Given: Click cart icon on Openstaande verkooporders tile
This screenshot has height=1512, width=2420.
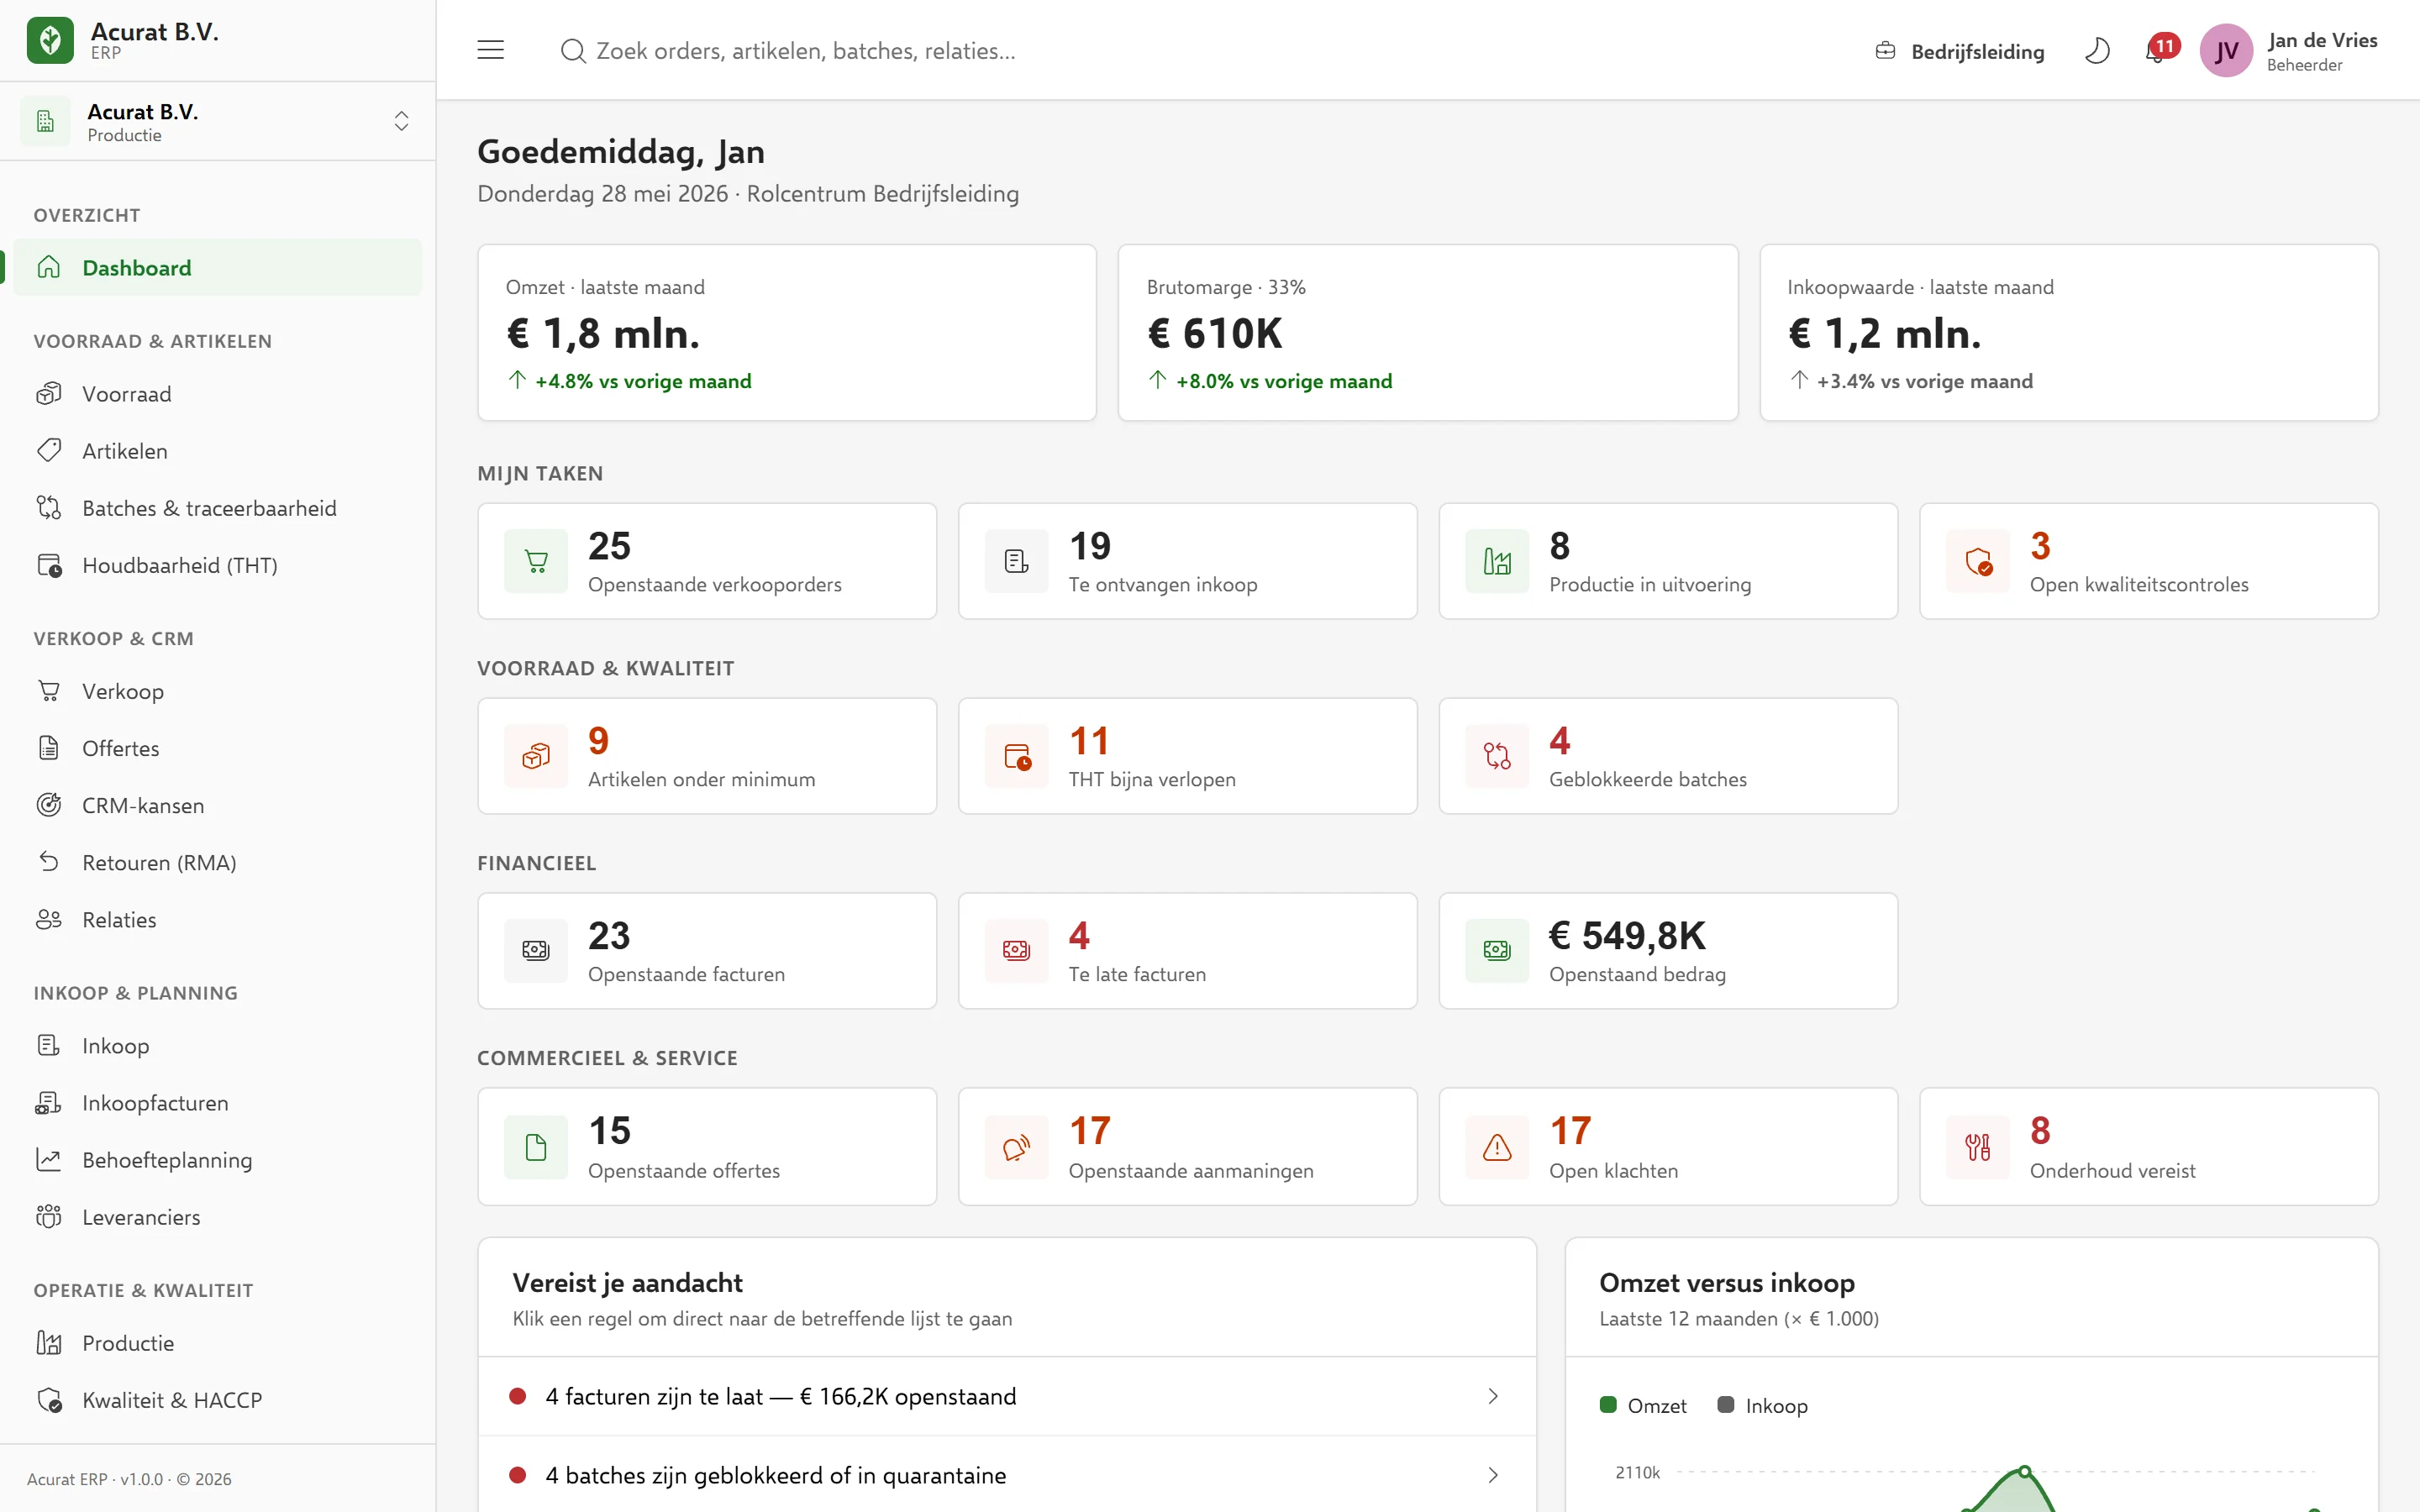Looking at the screenshot, I should point(536,561).
